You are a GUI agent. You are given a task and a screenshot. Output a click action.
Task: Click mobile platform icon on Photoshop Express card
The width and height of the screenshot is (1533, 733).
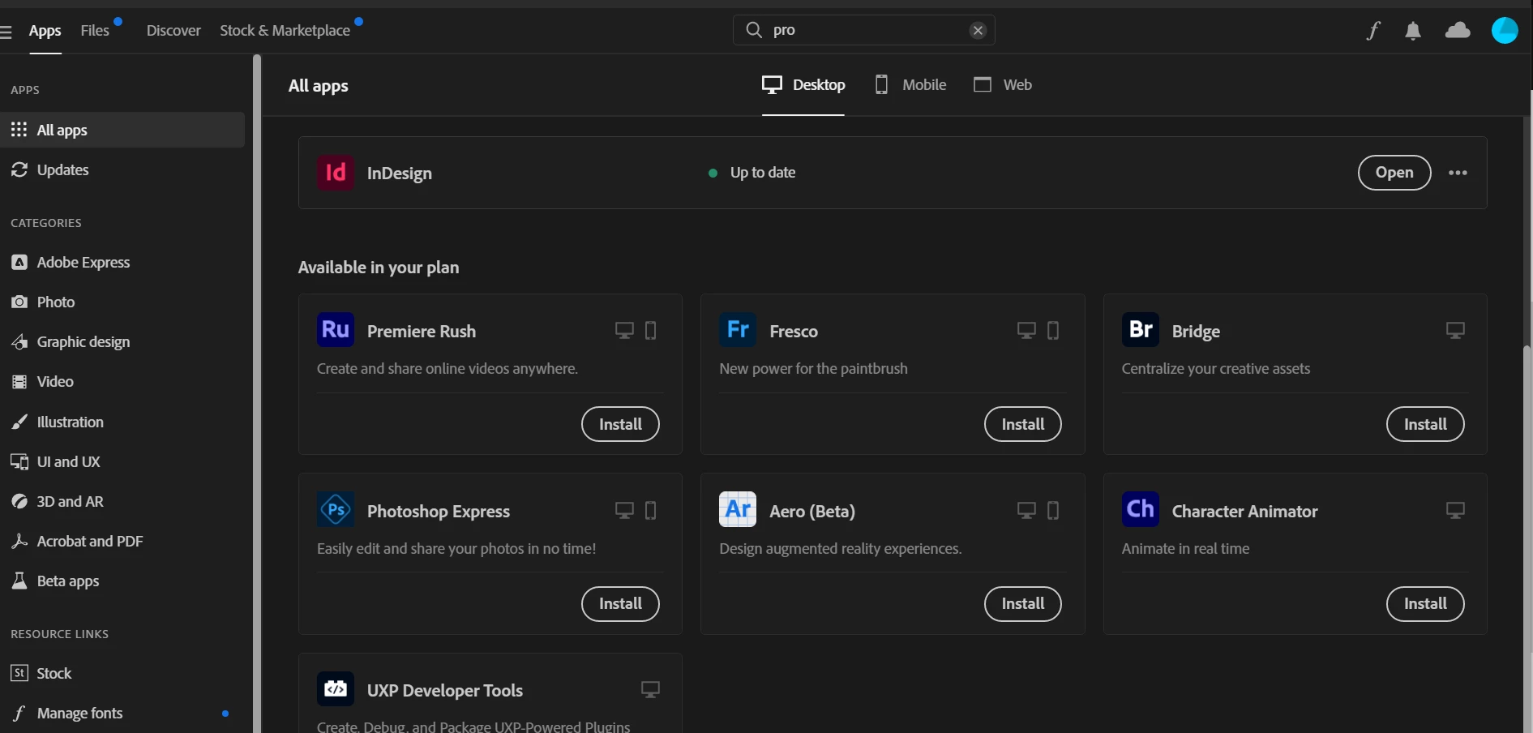[x=650, y=510]
